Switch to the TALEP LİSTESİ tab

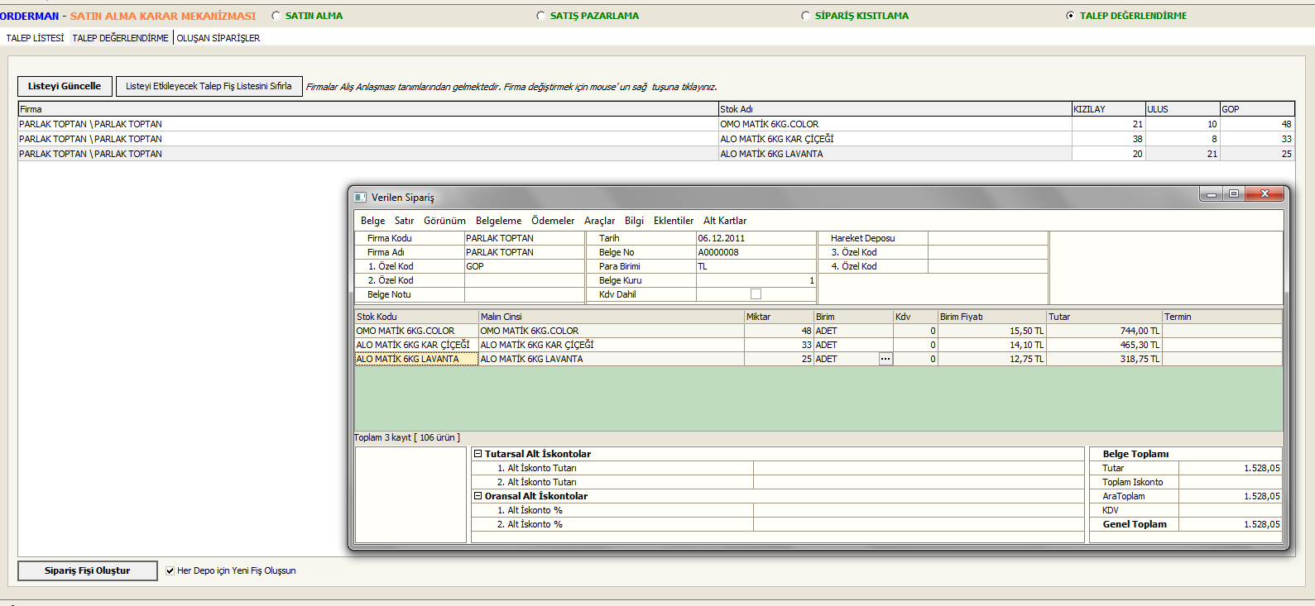(35, 38)
